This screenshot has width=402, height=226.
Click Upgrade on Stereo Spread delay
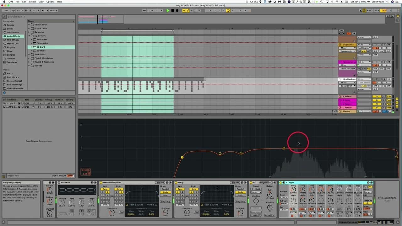[x=160, y=182]
